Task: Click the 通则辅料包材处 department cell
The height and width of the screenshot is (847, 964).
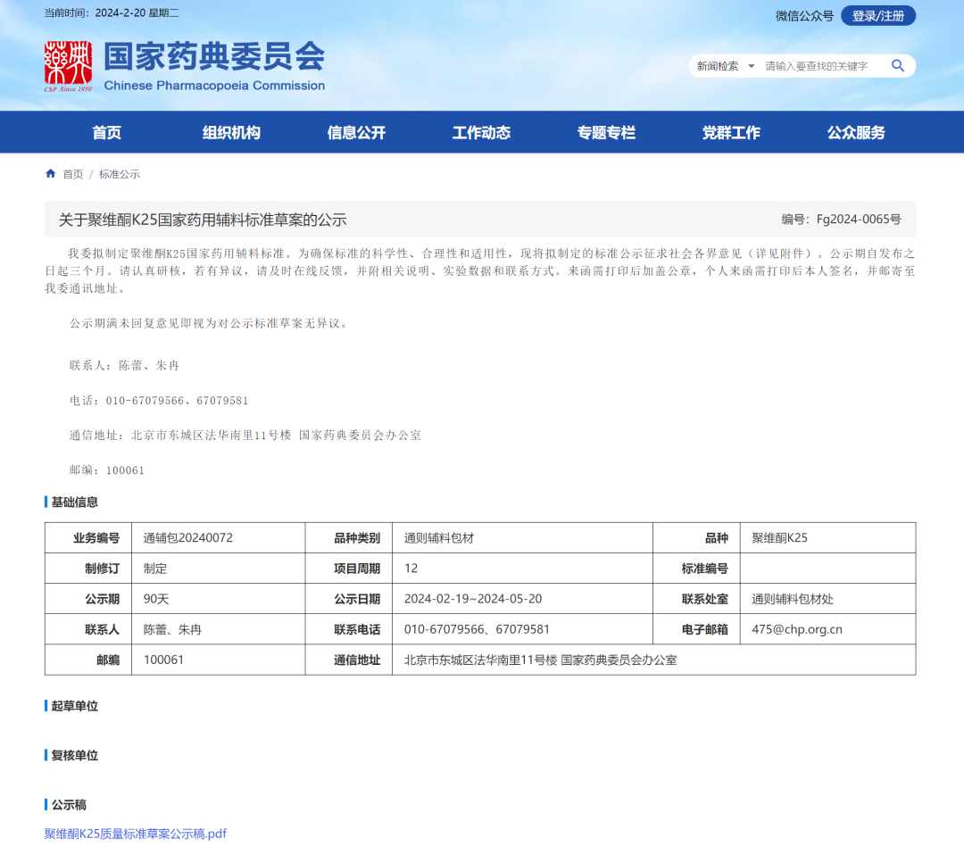Action: 827,599
